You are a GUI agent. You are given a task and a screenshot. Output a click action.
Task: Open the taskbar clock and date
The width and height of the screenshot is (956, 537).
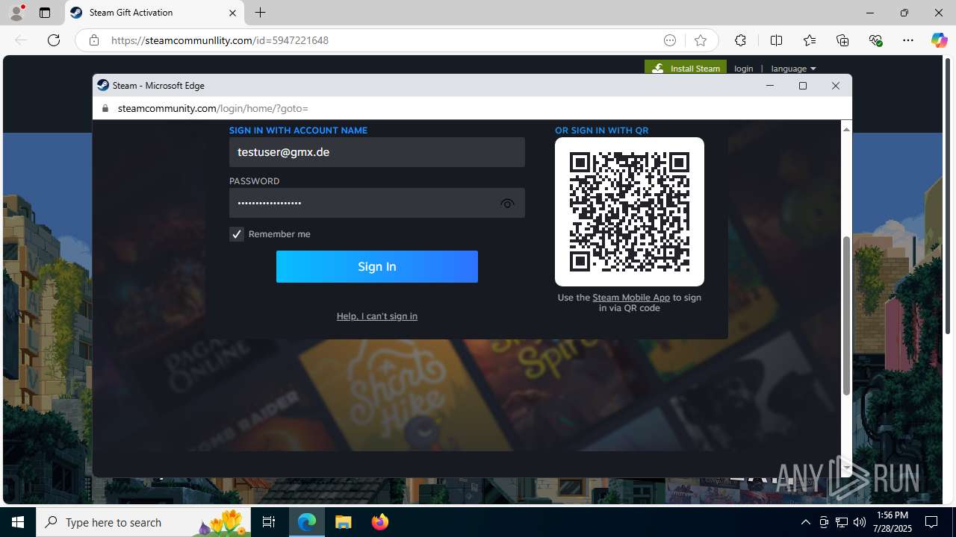pos(893,522)
